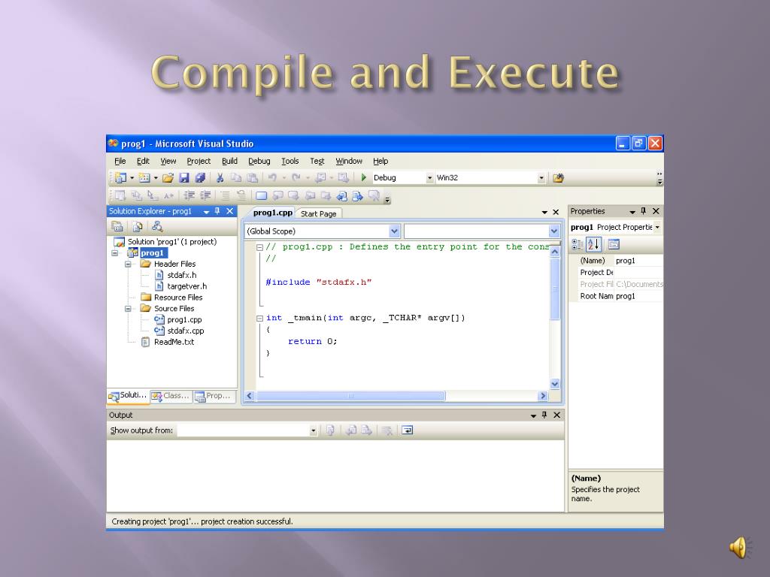Pin the Output panel
This screenshot has height=577, width=770.
(544, 415)
